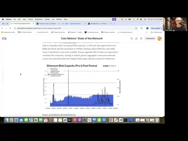Click the Coin Metrics CM logo
This screenshot has width=188, height=141.
4,38
